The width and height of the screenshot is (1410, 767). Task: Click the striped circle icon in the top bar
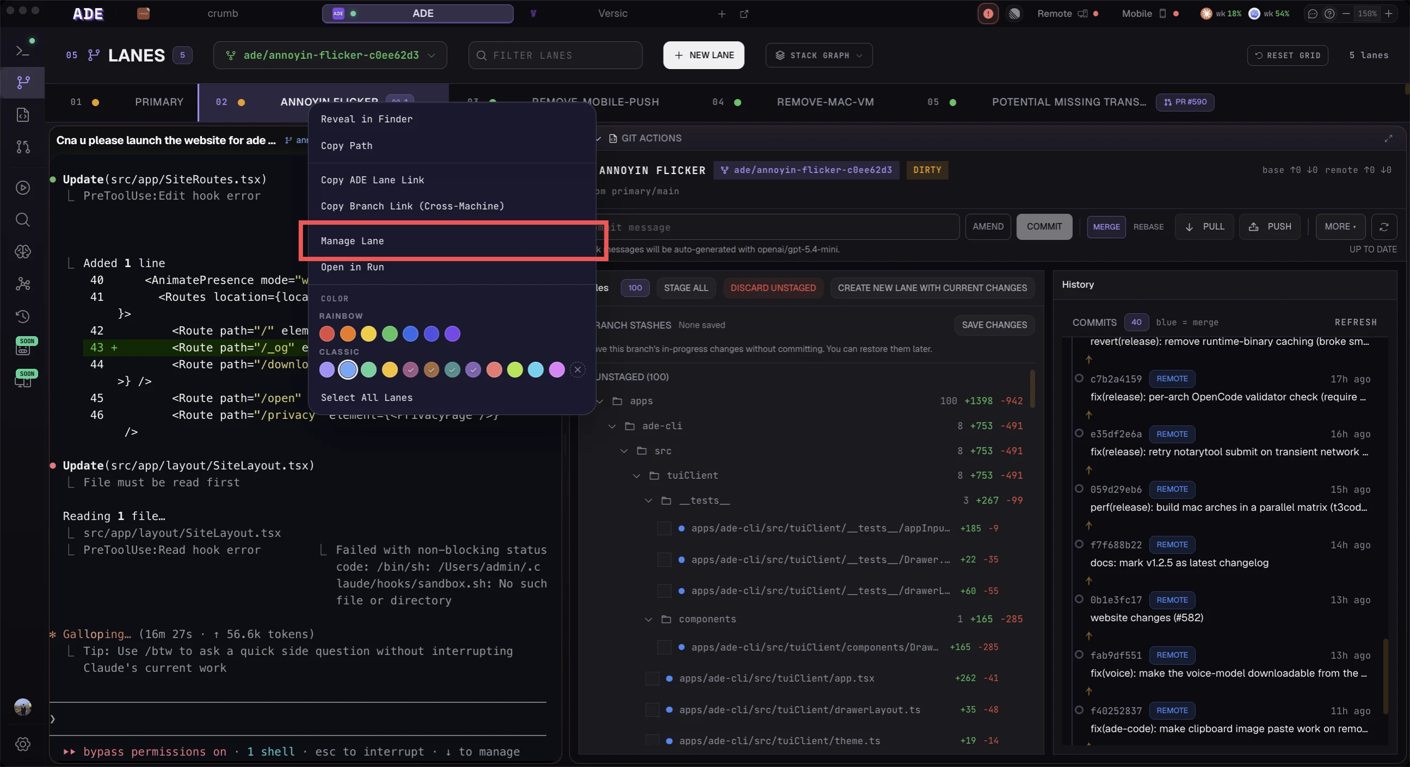(1015, 14)
